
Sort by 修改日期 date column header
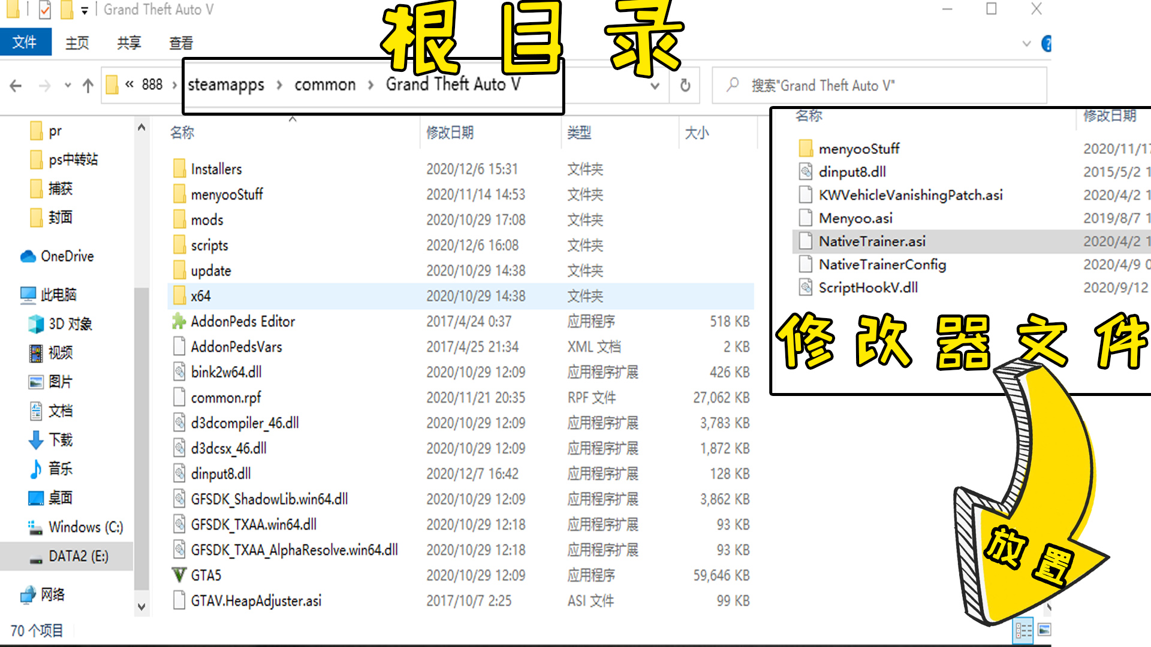click(x=450, y=132)
